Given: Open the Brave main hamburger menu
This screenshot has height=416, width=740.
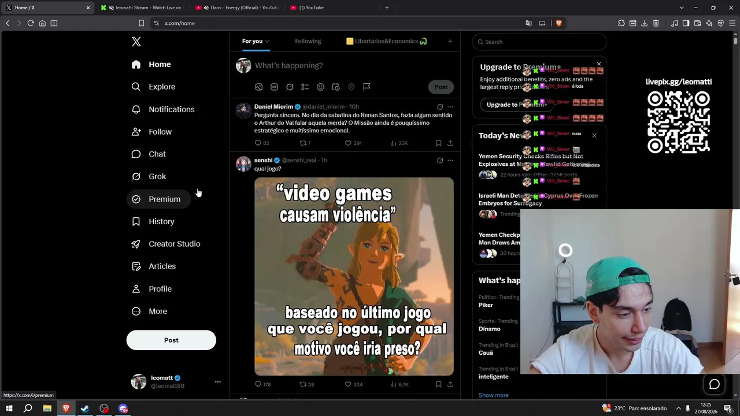Looking at the screenshot, I should coord(732,23).
